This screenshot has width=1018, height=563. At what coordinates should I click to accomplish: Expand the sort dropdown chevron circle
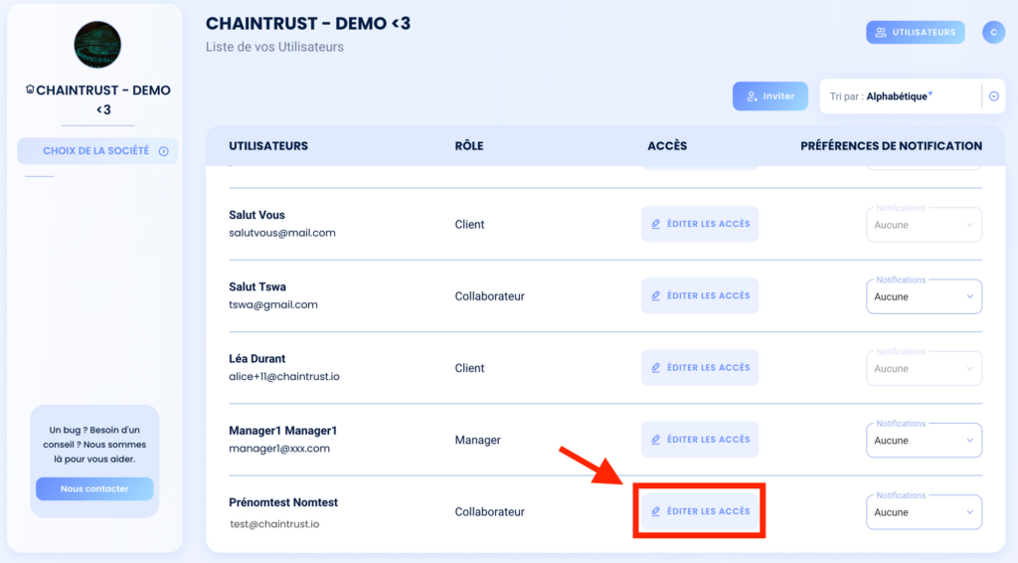(x=994, y=96)
